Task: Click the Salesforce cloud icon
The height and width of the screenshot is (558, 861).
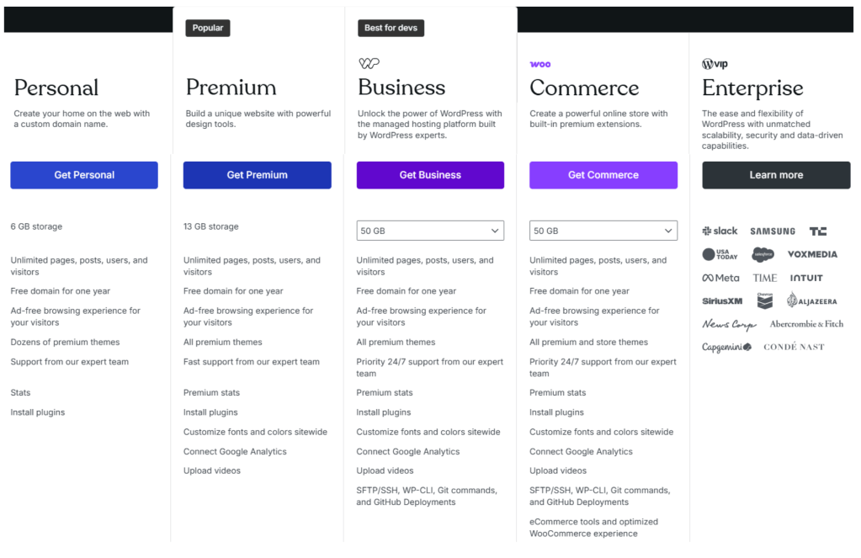Action: pos(764,253)
